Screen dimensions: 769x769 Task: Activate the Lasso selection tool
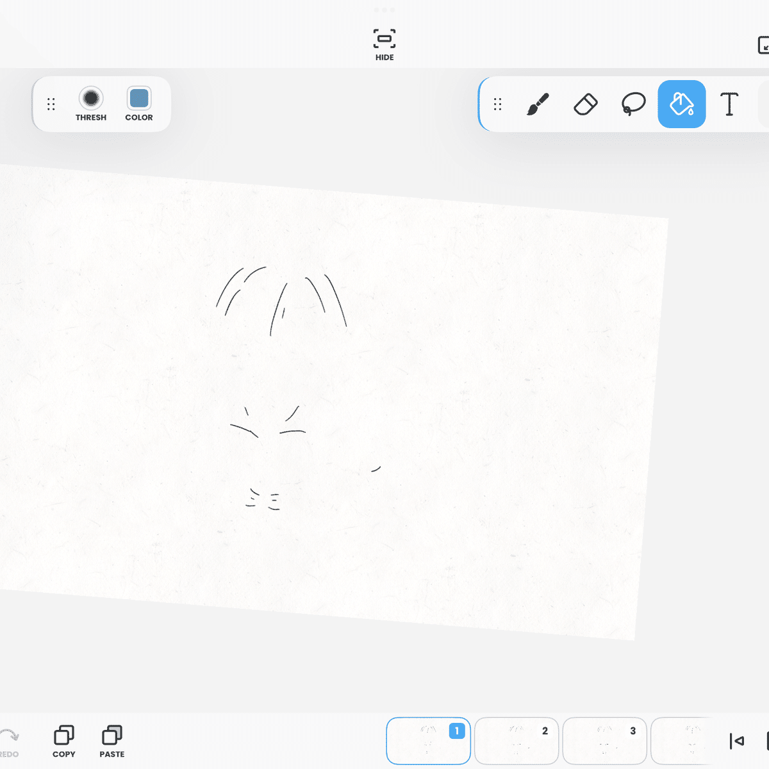pyautogui.click(x=633, y=104)
